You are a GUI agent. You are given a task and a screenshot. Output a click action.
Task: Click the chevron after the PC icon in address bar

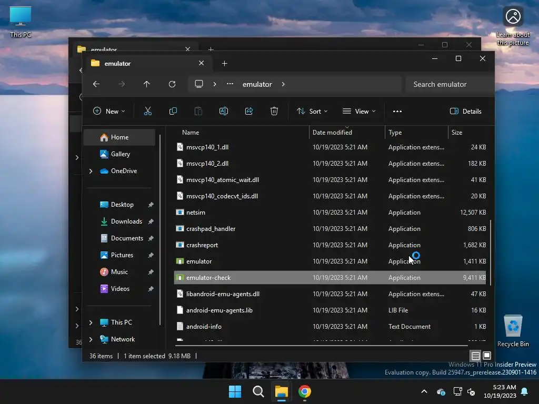[215, 84]
